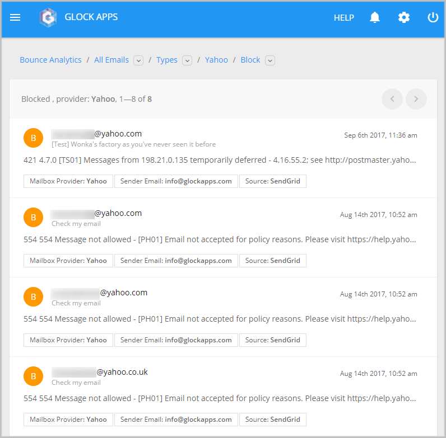
Task: Open the notifications bell
Action: 375,17
